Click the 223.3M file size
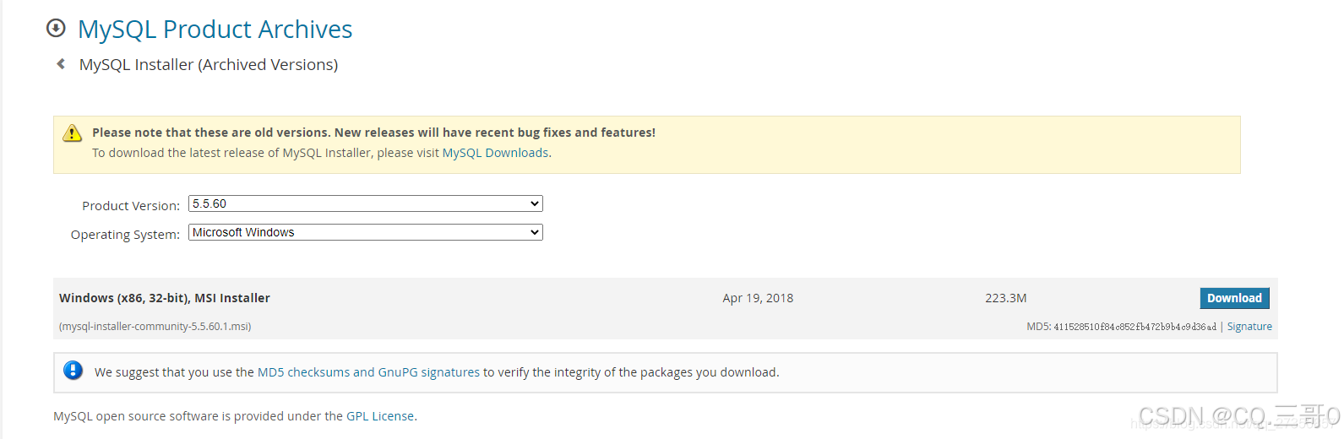This screenshot has width=1344, height=439. (x=1006, y=298)
